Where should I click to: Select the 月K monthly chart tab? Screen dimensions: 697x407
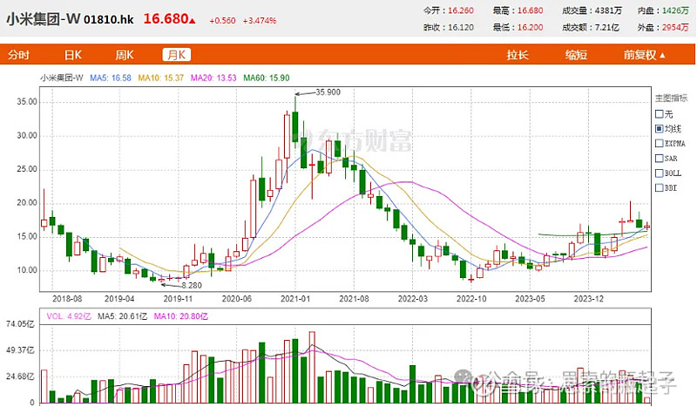[177, 55]
